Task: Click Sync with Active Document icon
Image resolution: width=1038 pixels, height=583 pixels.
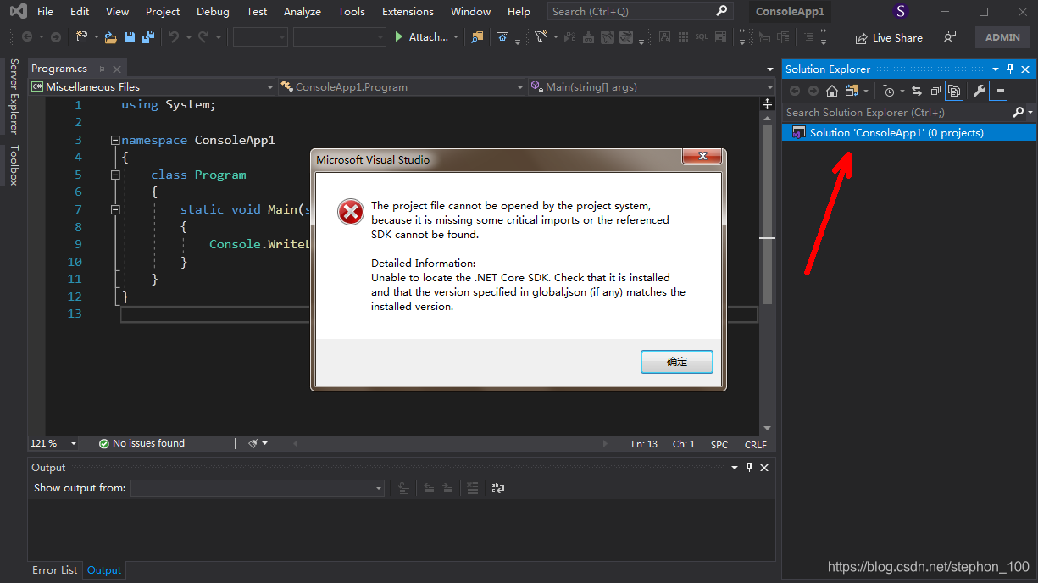Action: click(x=917, y=91)
